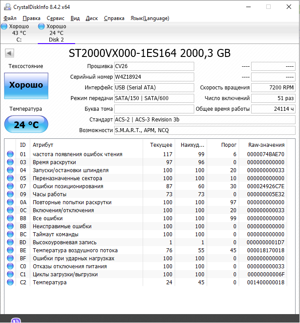Image resolution: width=300 pixels, height=323 pixels.
Task: Open the Файл menu
Action: [x=10, y=18]
